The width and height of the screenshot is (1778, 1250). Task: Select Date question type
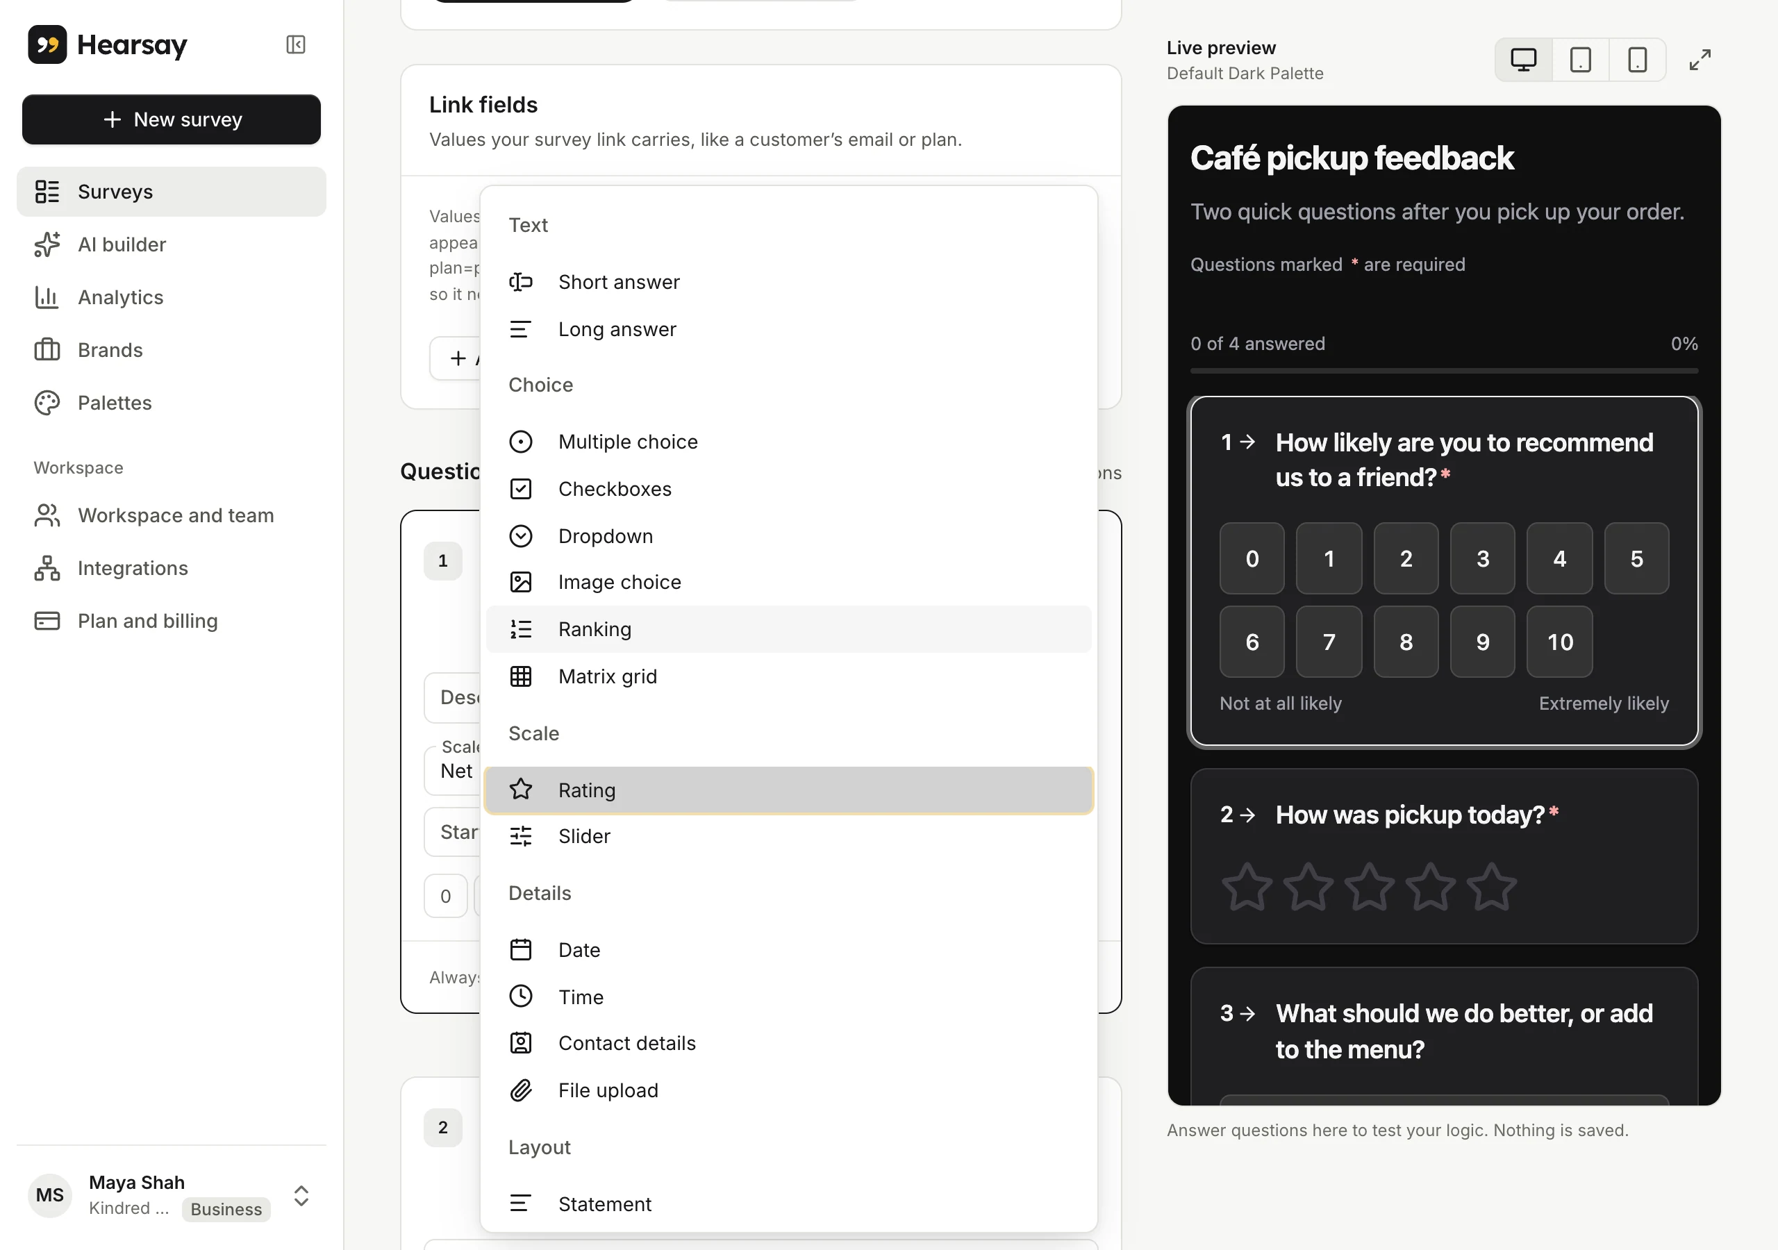tap(788, 949)
